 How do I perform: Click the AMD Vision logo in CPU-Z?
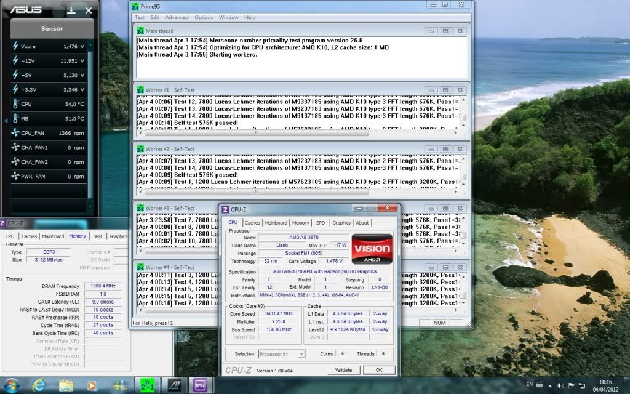click(x=372, y=249)
